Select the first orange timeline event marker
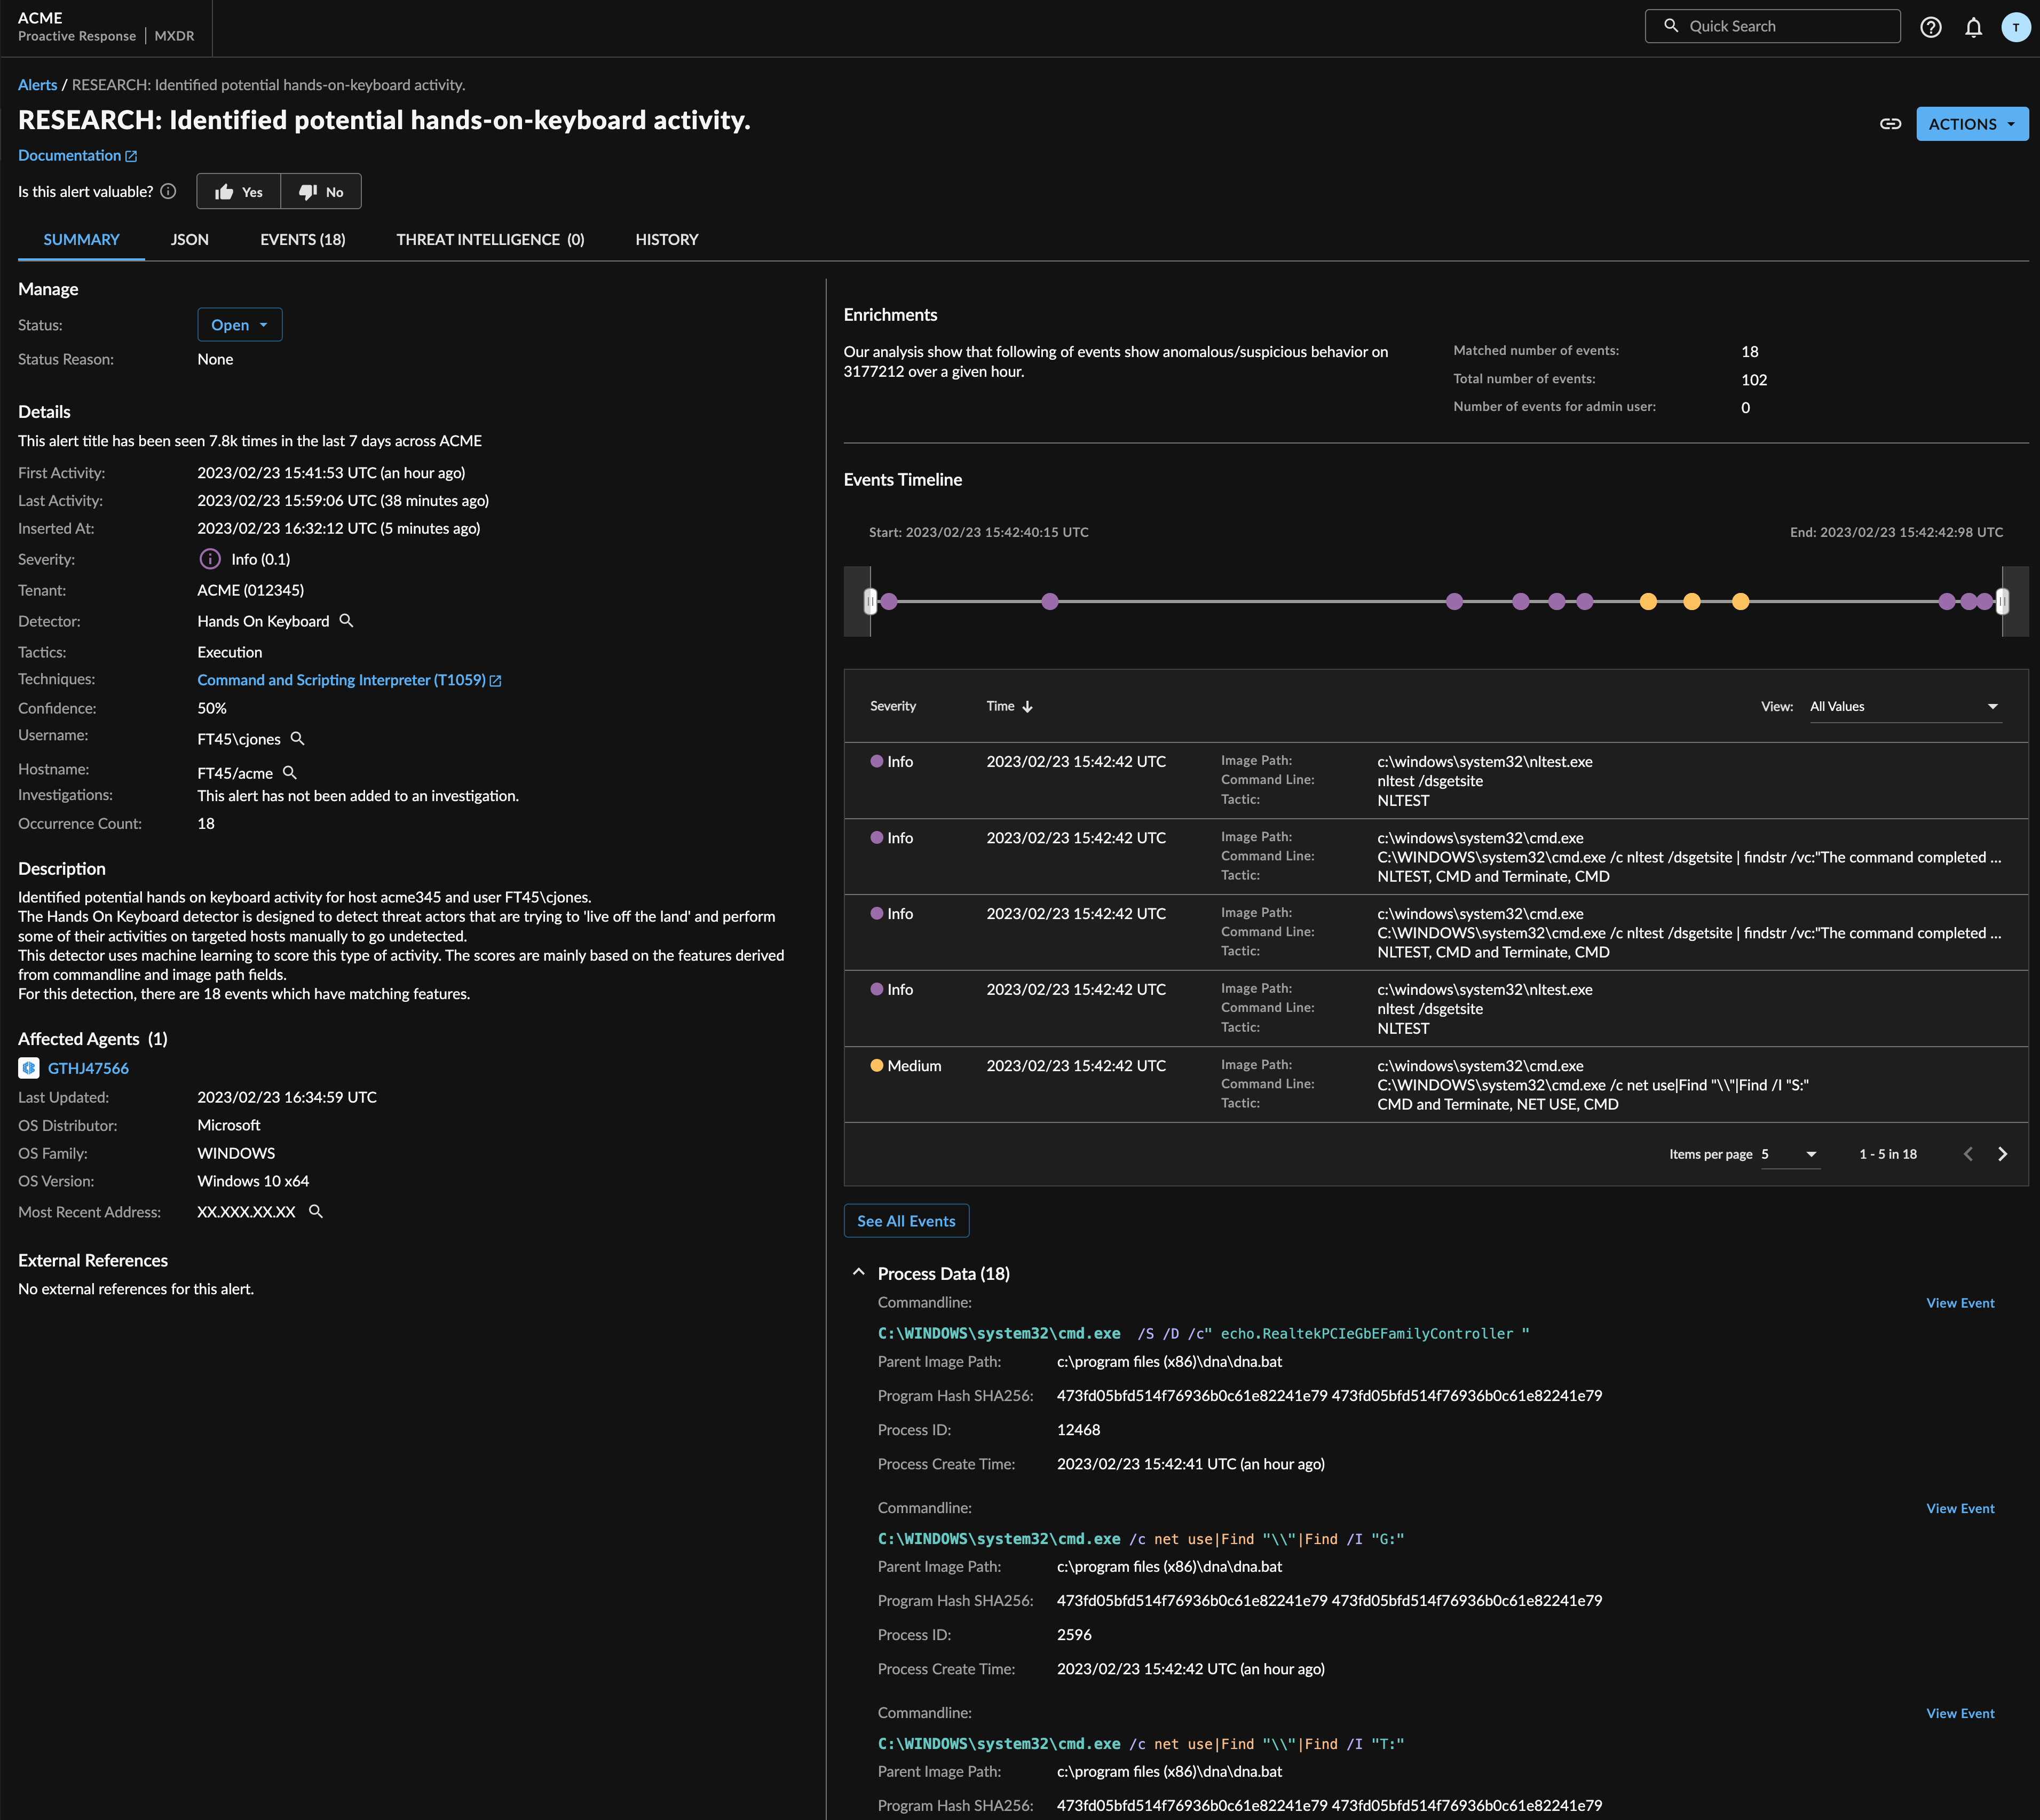This screenshot has height=1820, width=2040. pyautogui.click(x=1648, y=601)
